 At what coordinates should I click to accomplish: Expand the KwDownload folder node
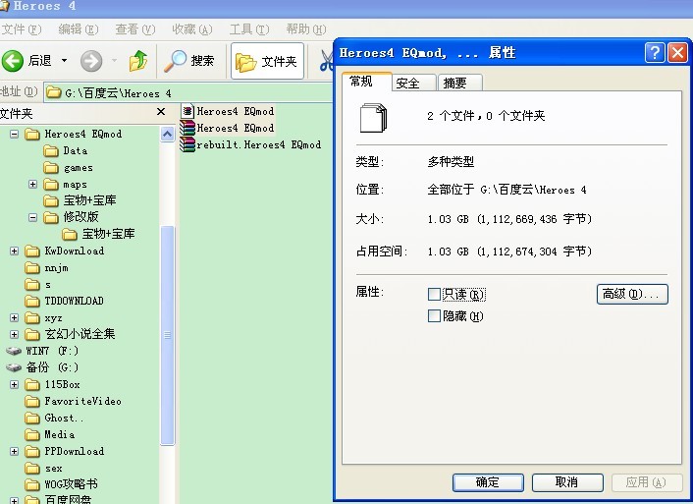tap(14, 251)
